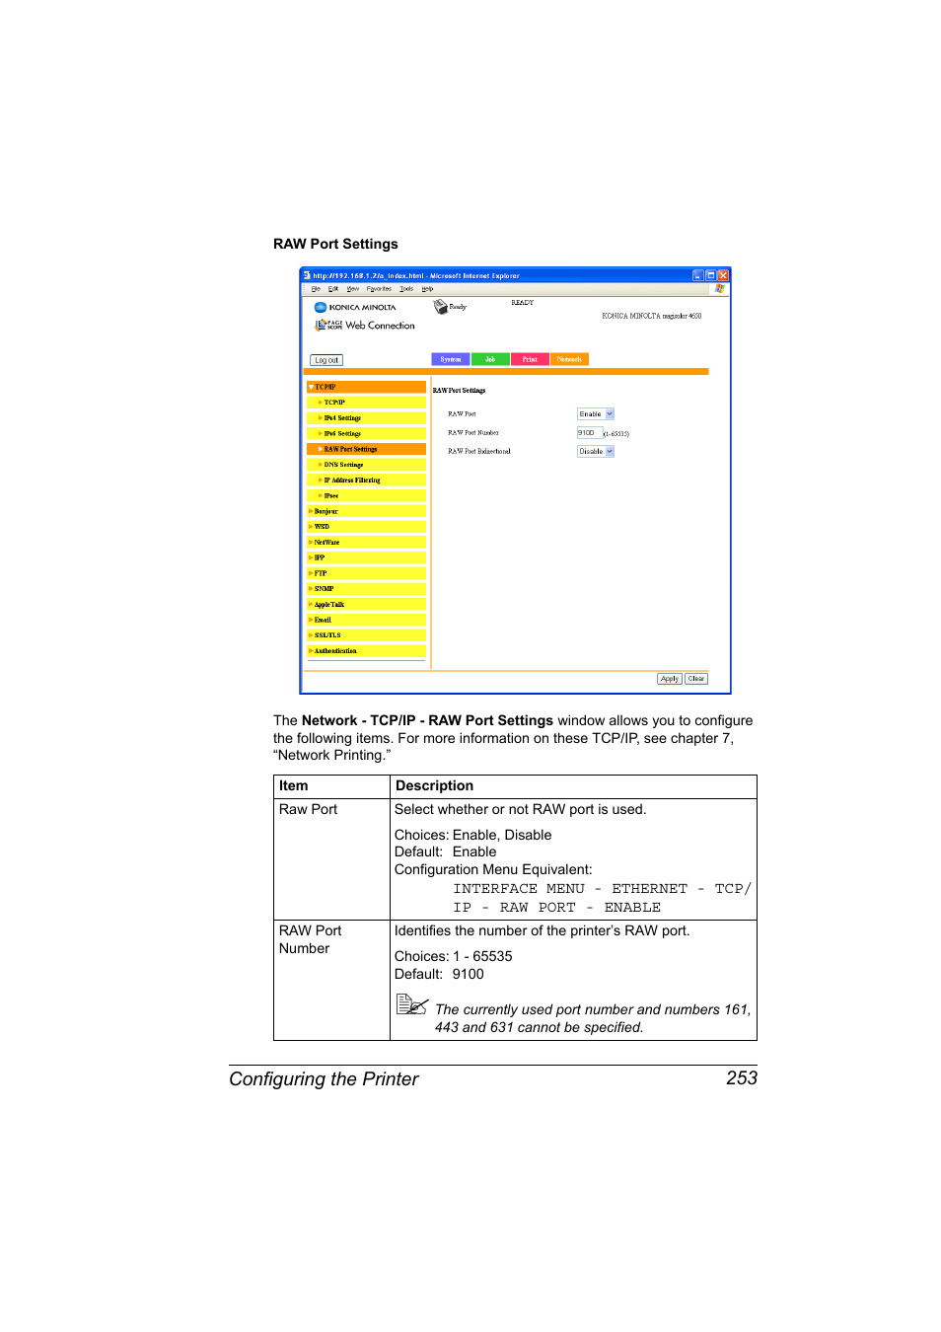Expand the FTP section

point(366,573)
